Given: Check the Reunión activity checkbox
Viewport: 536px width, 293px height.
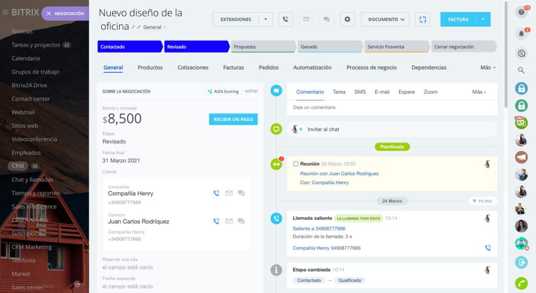Looking at the screenshot, I should (x=296, y=164).
